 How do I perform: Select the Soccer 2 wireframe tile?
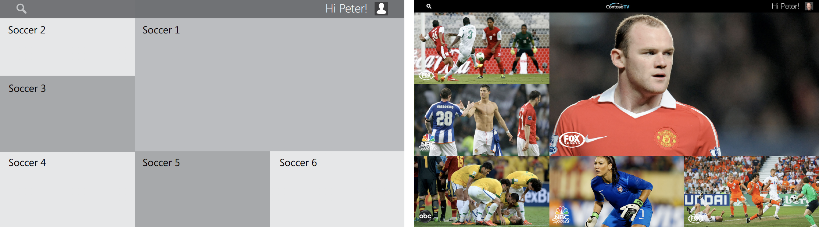(x=67, y=47)
